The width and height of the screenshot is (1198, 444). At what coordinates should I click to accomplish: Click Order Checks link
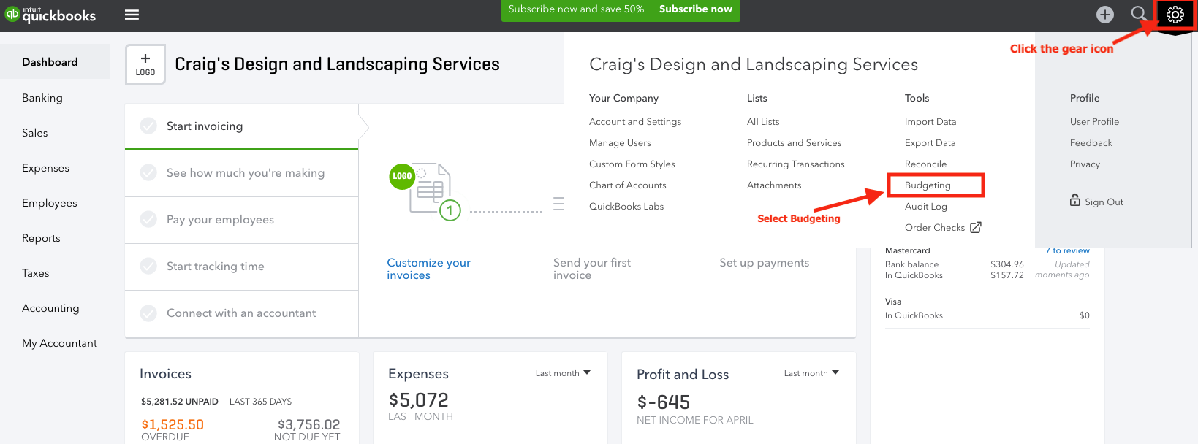935,227
